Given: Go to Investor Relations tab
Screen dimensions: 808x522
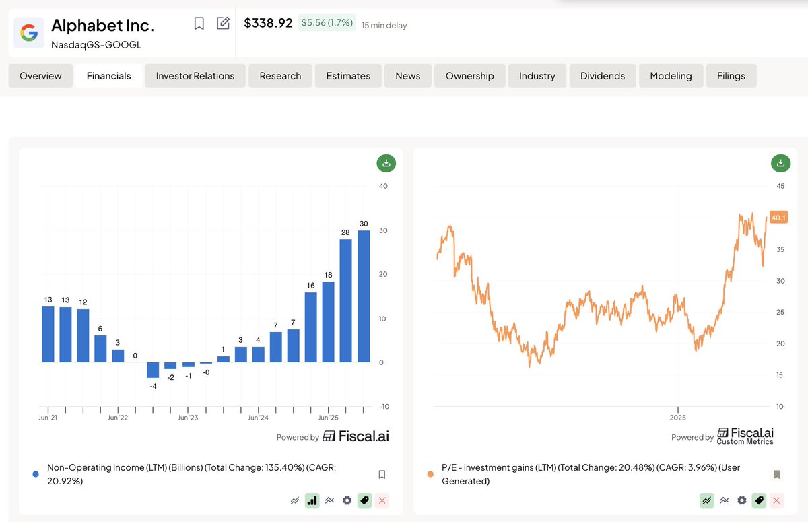Looking at the screenshot, I should pos(195,76).
